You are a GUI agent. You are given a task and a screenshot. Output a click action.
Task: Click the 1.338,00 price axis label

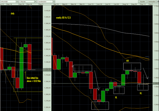(47, 62)
